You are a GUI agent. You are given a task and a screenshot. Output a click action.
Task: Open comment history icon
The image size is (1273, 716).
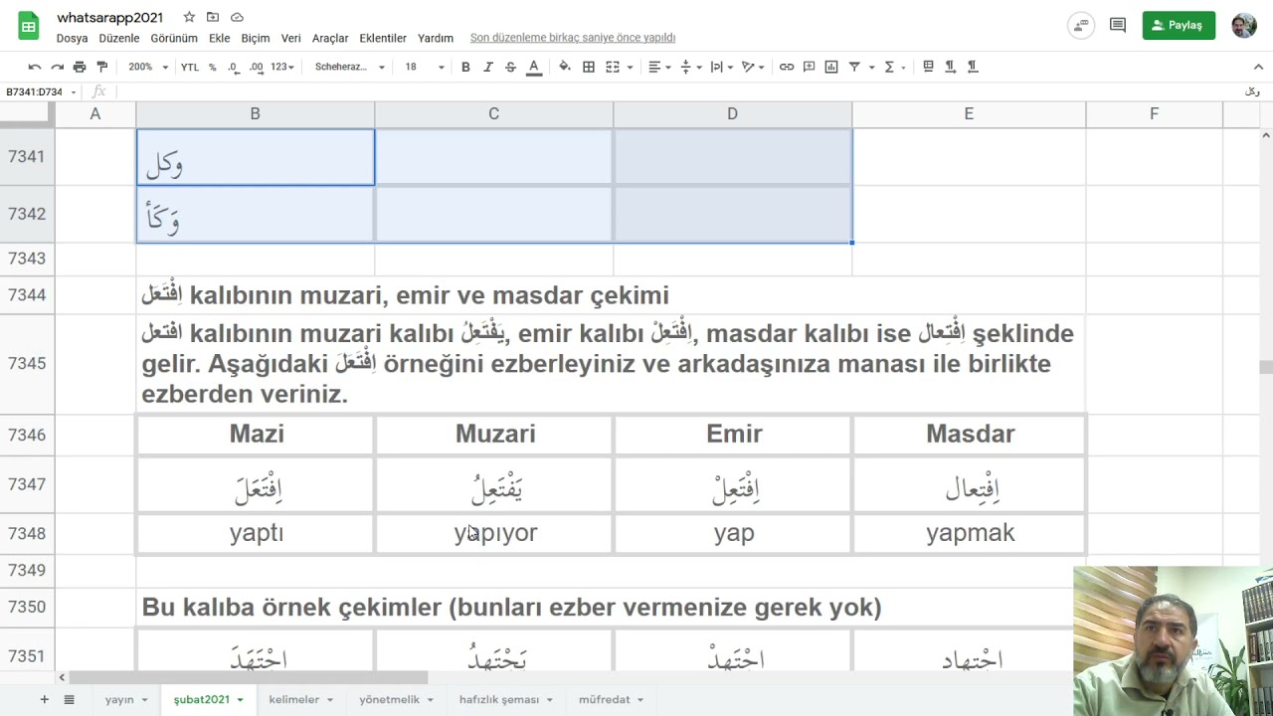point(1118,25)
